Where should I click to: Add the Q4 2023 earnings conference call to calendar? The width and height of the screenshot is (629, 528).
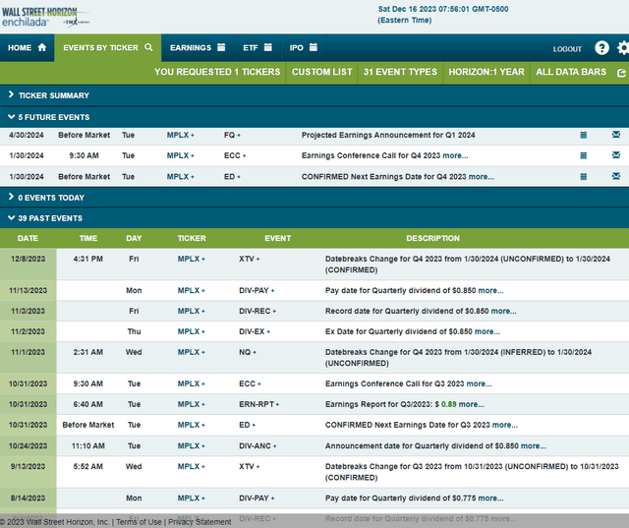(x=584, y=155)
